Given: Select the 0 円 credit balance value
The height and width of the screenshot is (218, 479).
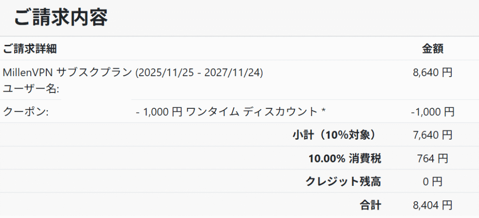Looking at the screenshot, I should 433,182.
